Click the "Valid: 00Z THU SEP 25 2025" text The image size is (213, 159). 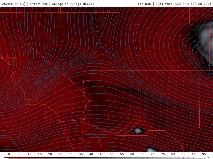188,4
